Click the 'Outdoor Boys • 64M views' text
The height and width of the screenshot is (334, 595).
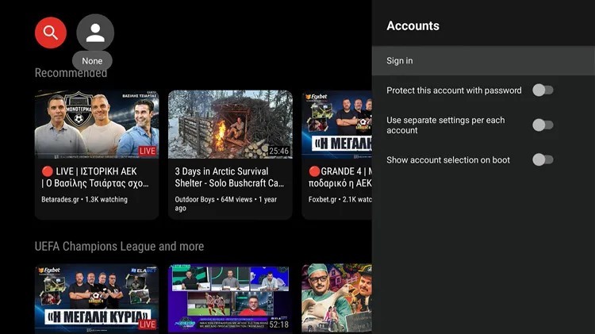pos(226,203)
